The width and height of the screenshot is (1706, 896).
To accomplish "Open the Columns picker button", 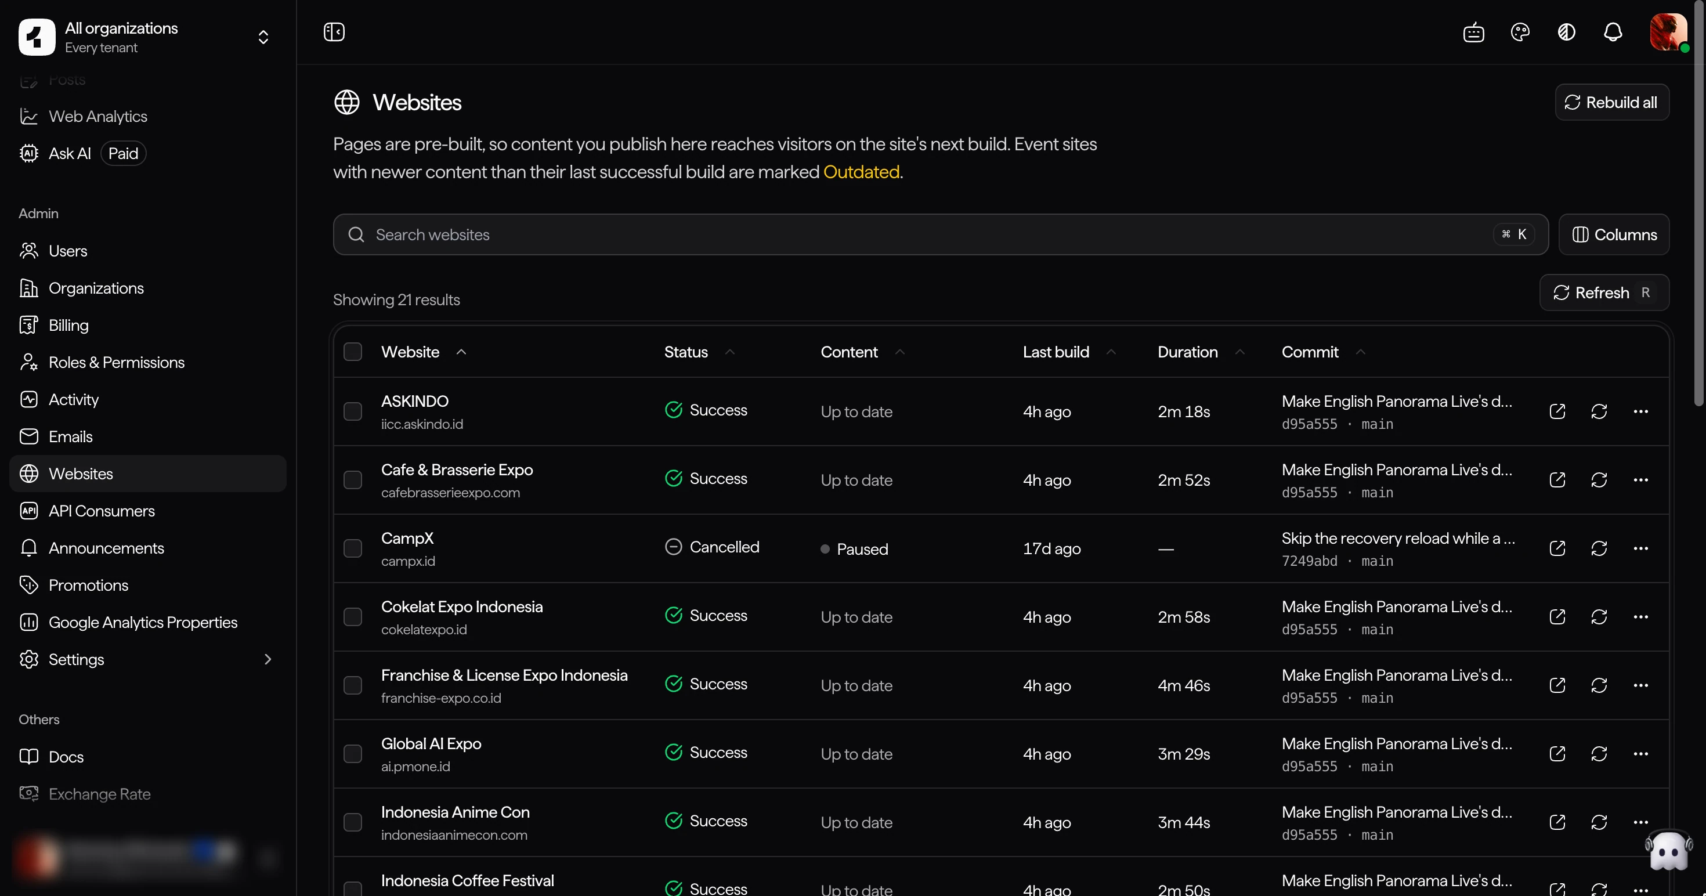I will click(x=1613, y=234).
